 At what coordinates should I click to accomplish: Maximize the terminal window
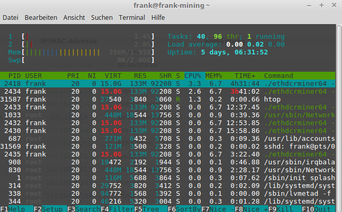point(322,5)
